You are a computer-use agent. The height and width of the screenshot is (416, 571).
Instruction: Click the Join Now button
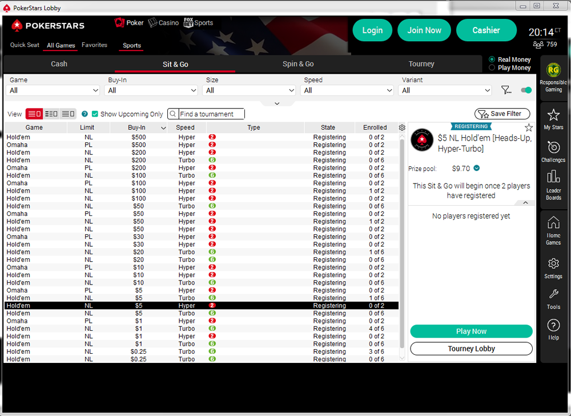click(x=424, y=30)
